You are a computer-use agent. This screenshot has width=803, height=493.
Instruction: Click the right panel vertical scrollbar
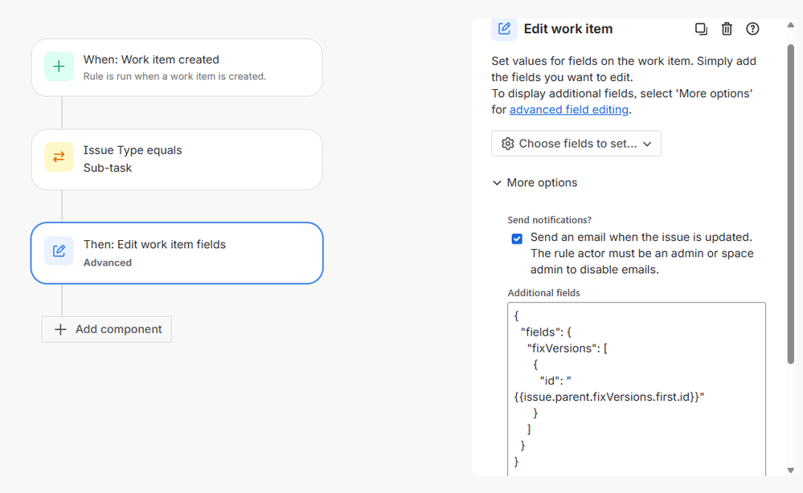pos(790,201)
